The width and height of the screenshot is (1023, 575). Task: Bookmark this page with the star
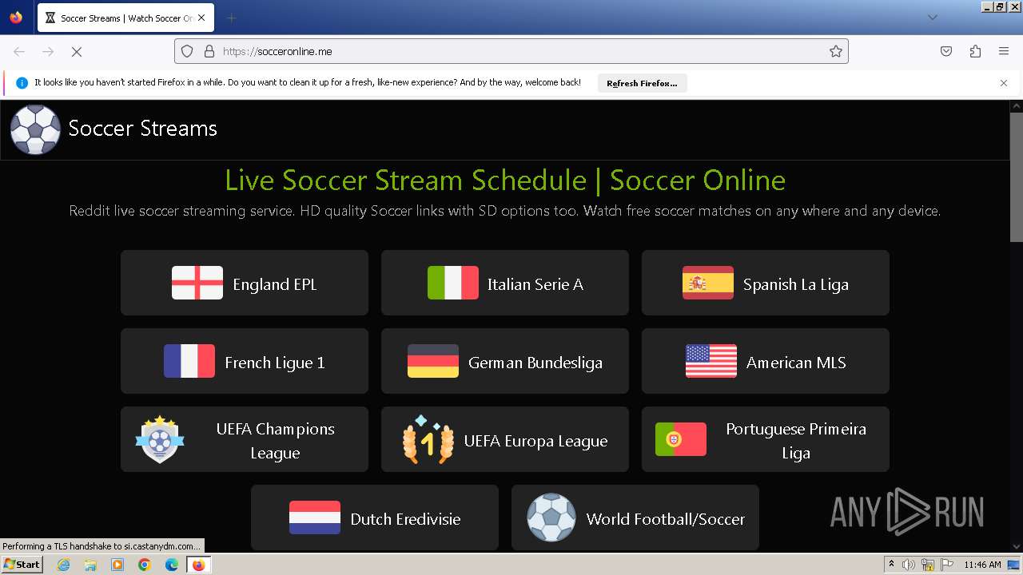pyautogui.click(x=836, y=51)
